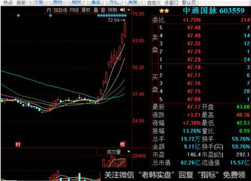Click the red 财 marker icon

(18, 145)
